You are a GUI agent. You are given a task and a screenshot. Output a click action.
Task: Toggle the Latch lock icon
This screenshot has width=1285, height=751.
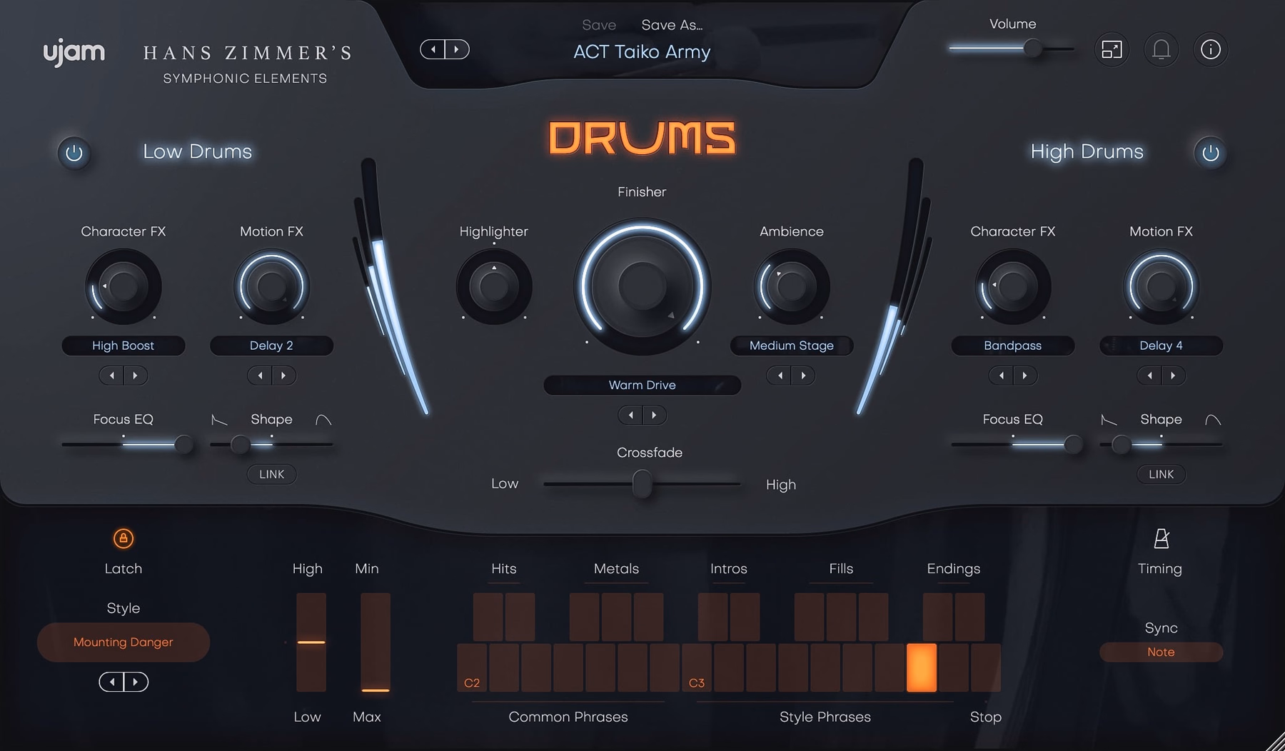click(124, 538)
